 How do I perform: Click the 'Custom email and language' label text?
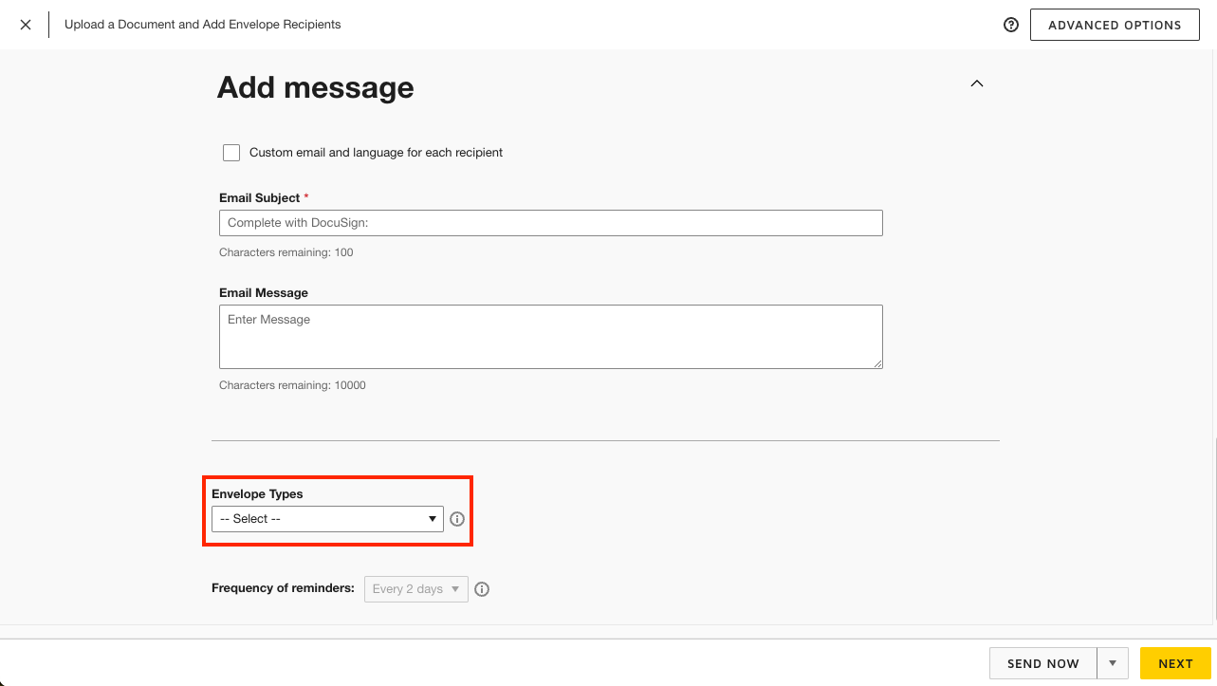pyautogui.click(x=376, y=153)
